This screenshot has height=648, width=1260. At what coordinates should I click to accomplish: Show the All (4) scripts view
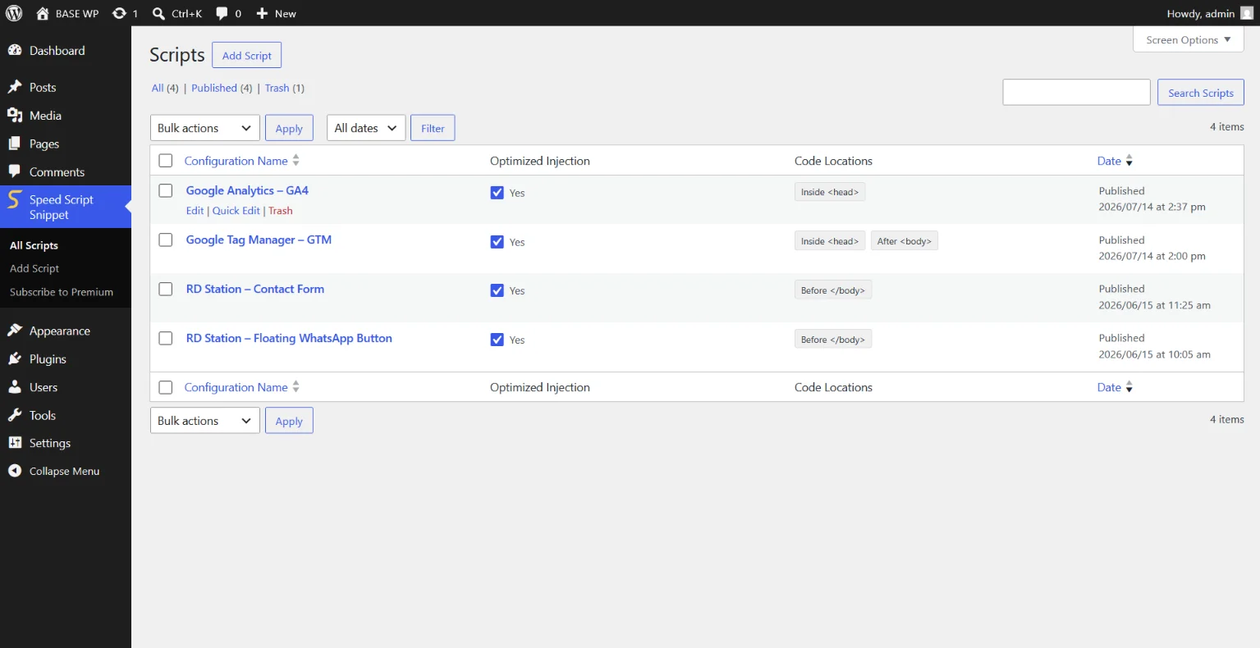click(165, 88)
